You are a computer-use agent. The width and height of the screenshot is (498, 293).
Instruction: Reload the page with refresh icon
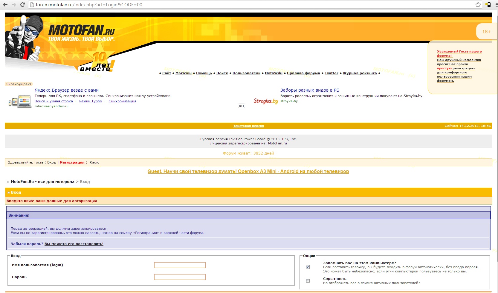[x=22, y=4]
